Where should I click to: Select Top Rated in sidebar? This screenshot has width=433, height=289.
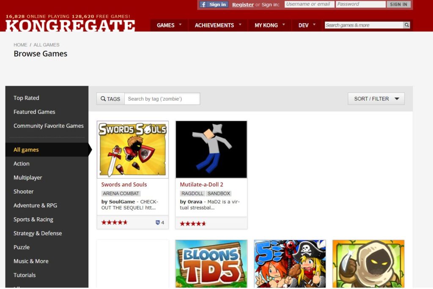pos(26,98)
